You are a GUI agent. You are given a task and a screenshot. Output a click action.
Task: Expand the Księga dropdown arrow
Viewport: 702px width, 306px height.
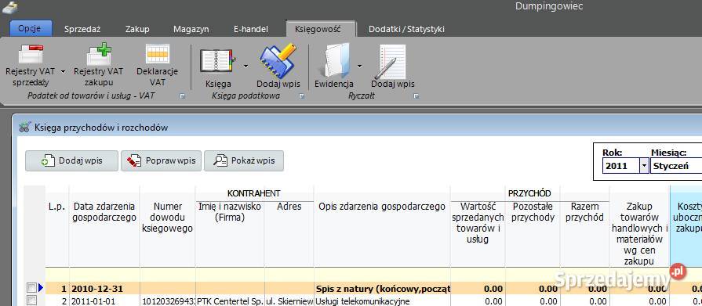click(246, 66)
